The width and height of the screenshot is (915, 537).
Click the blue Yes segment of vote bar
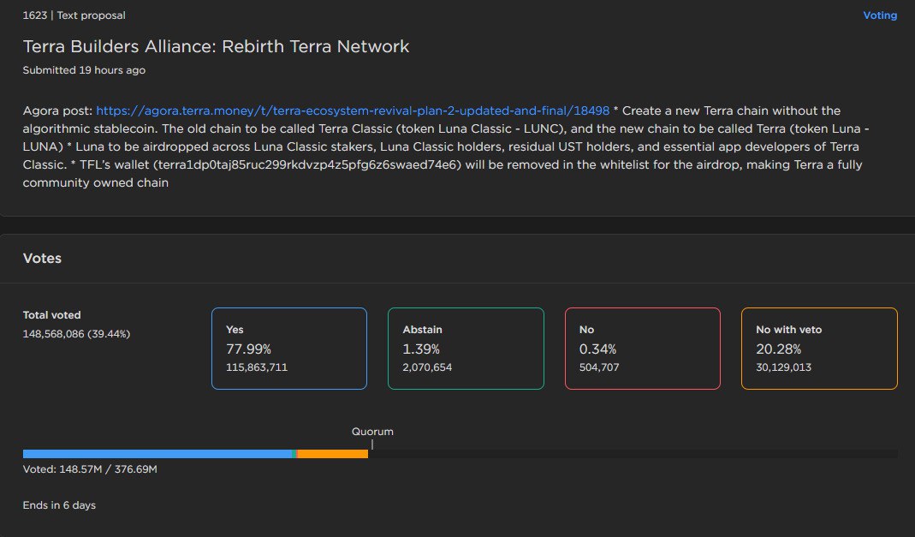coord(157,454)
